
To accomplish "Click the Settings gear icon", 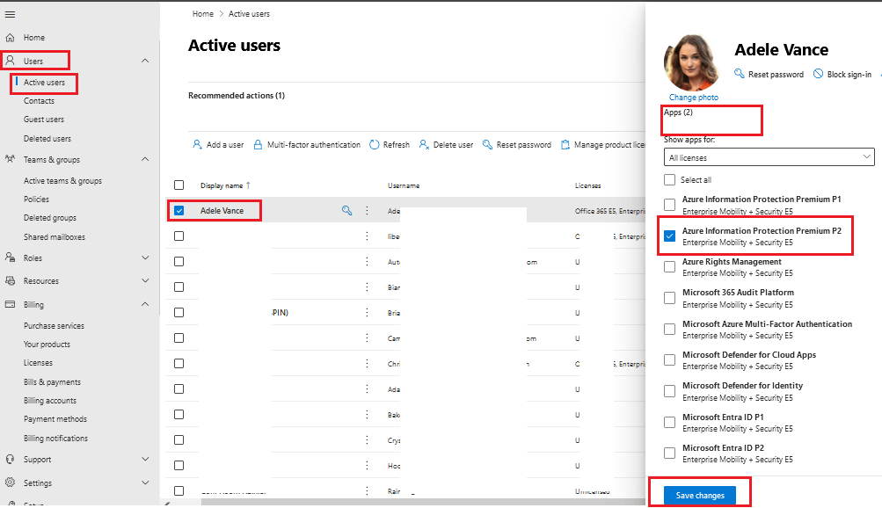I will 11,483.
